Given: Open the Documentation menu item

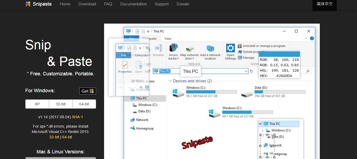Looking at the screenshot, I should [133, 4].
